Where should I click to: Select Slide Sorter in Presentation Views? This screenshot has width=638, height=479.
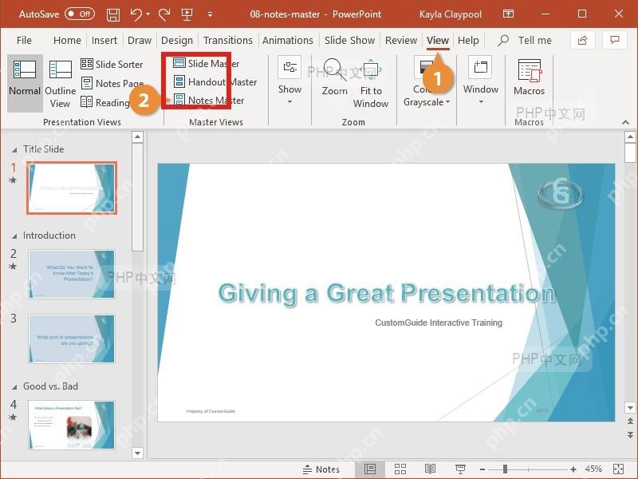pos(112,64)
